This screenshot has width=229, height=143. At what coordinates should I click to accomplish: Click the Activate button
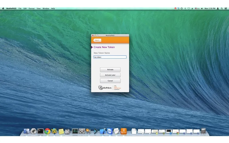110,69
